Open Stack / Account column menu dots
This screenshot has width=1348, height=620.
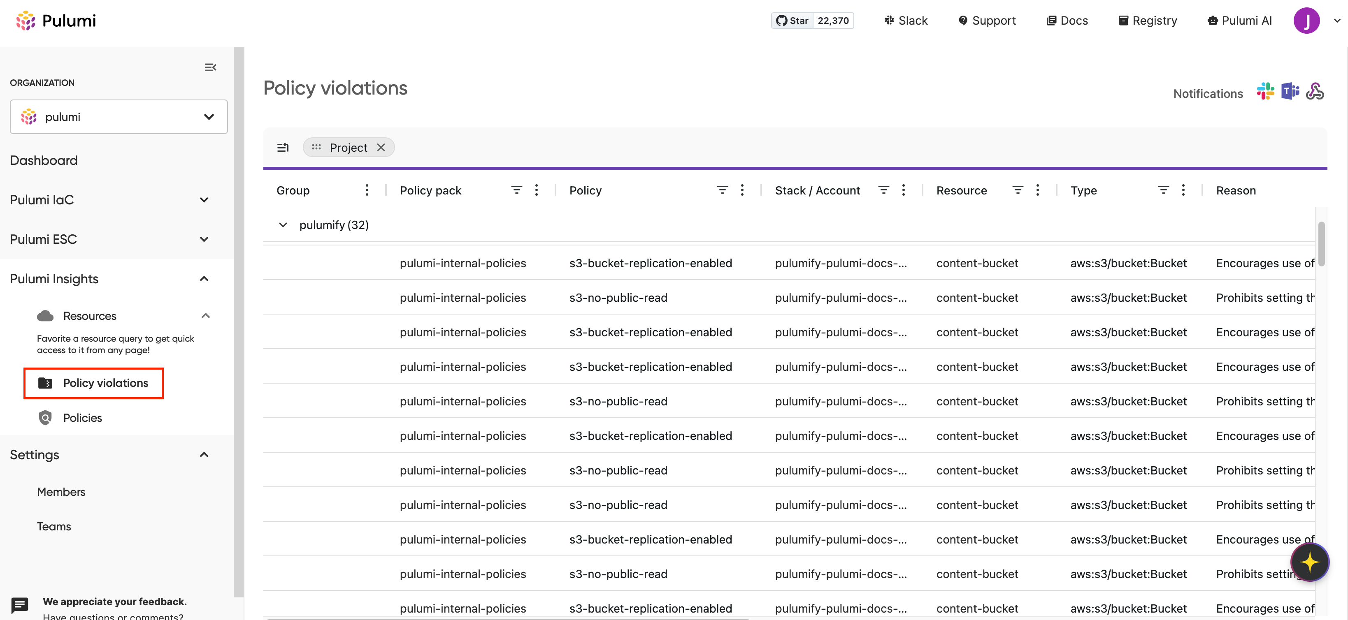(x=903, y=190)
